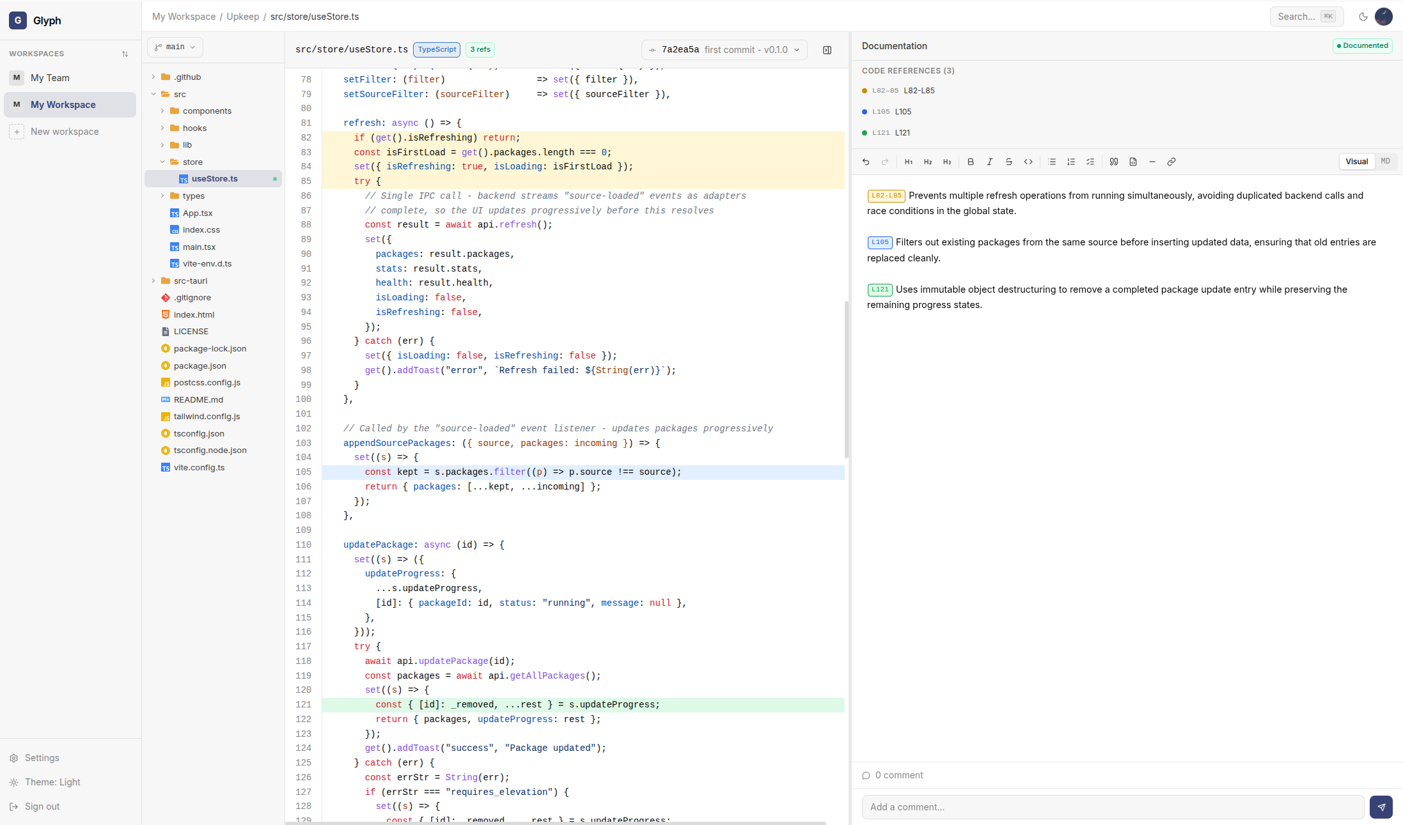Viewport: 1403px width, 825px height.
Task: Toggle italic formatting in doc toolbar
Action: [990, 162]
